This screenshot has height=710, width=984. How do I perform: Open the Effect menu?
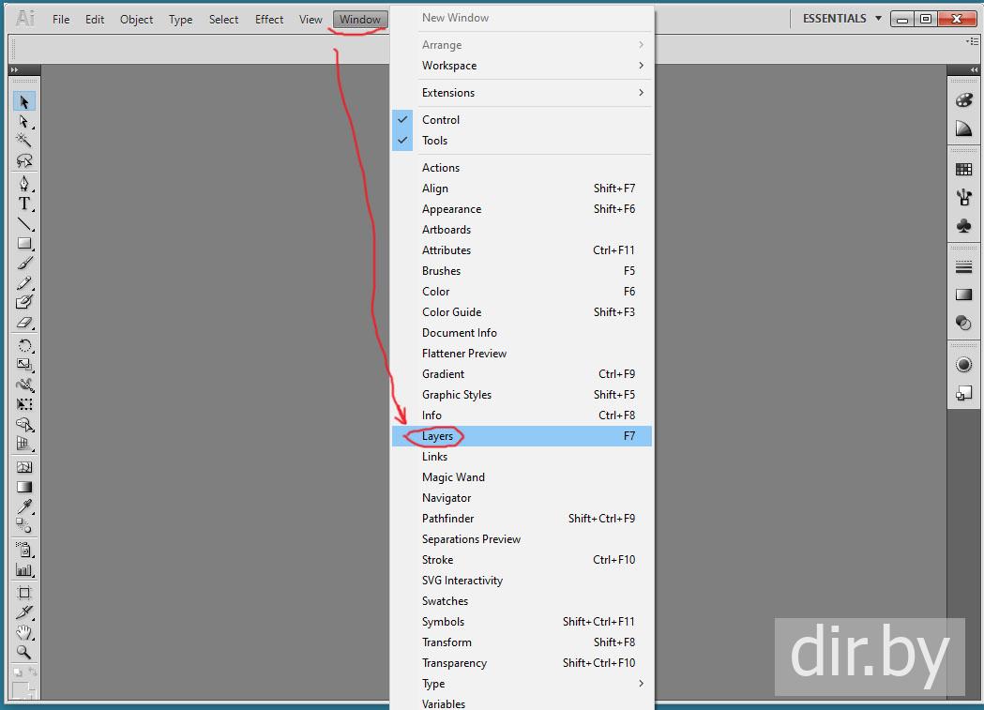269,20
